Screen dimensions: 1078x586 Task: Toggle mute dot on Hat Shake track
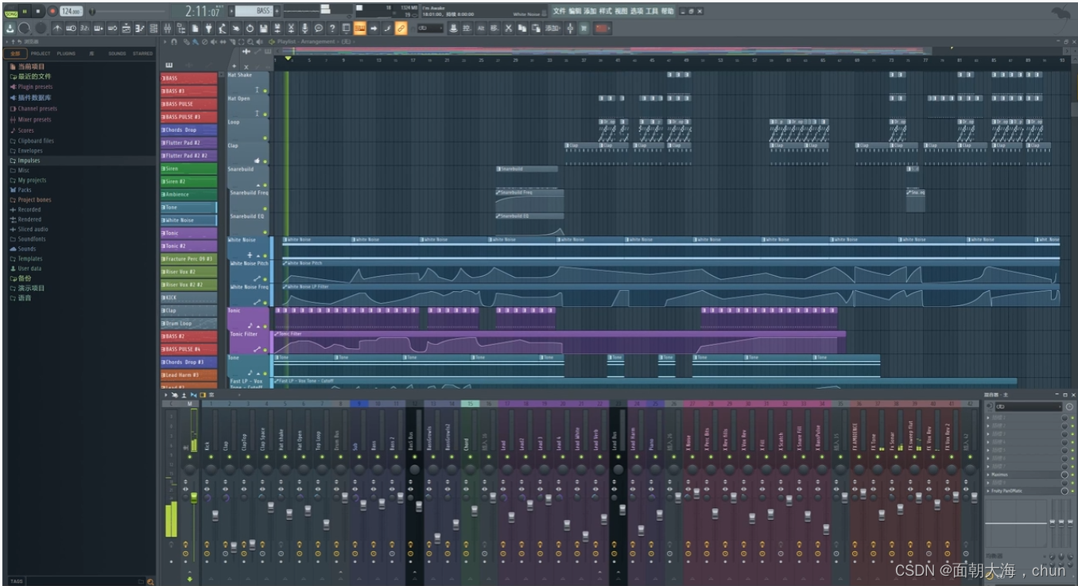pyautogui.click(x=266, y=91)
